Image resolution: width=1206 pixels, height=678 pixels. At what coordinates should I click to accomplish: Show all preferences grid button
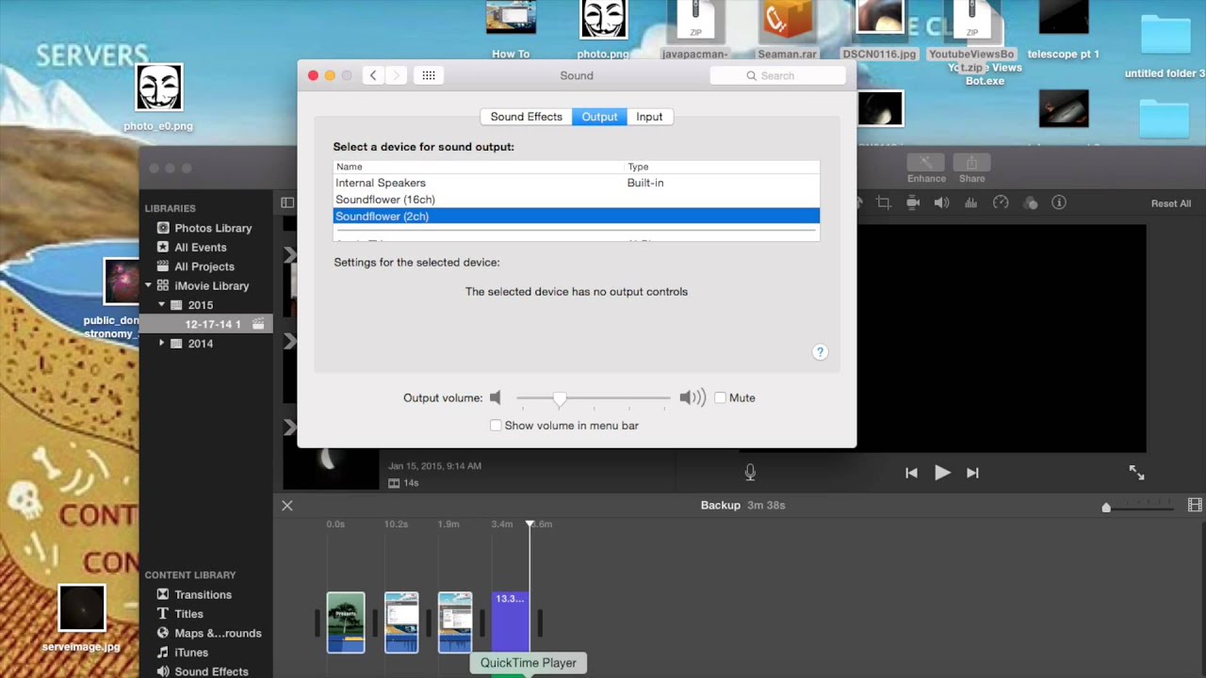tap(429, 75)
